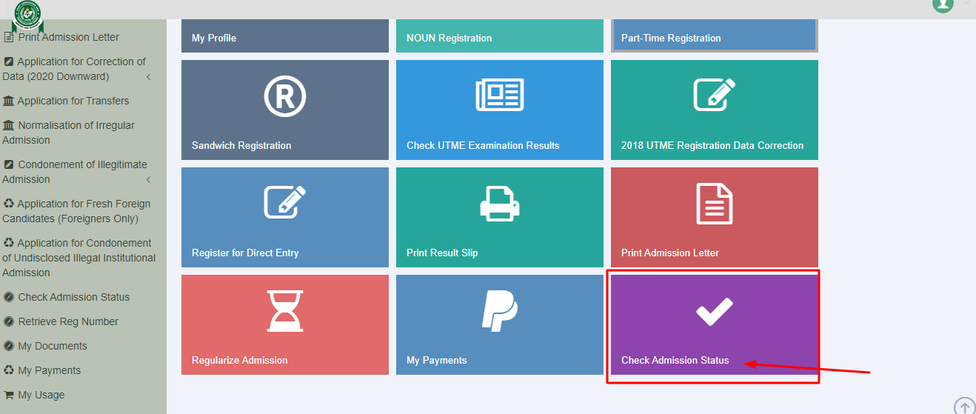The width and height of the screenshot is (976, 414).
Task: Open sidebar Check Admission Status link
Action: 74,297
